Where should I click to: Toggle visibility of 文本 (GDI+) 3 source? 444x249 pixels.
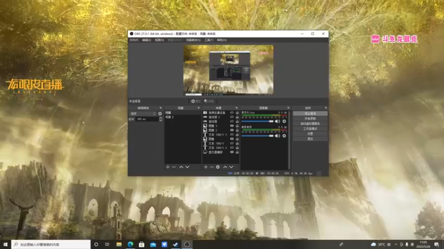[232, 134]
